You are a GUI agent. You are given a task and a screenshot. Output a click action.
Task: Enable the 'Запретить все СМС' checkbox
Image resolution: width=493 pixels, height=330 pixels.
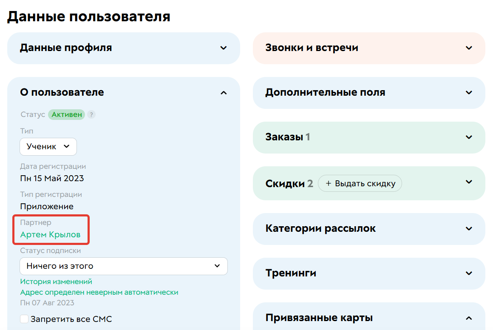[24, 319]
